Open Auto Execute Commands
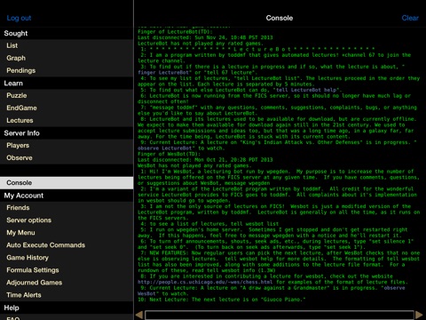 click(x=67, y=245)
